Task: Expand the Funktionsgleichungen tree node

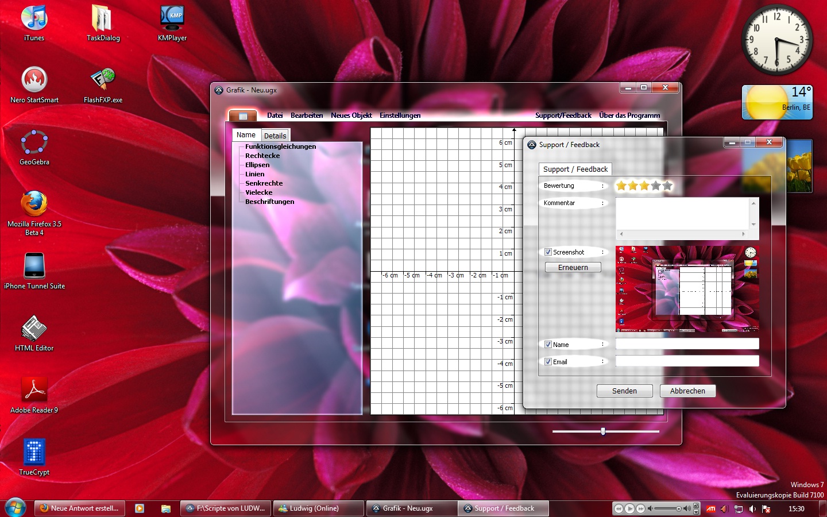Action: click(x=280, y=146)
